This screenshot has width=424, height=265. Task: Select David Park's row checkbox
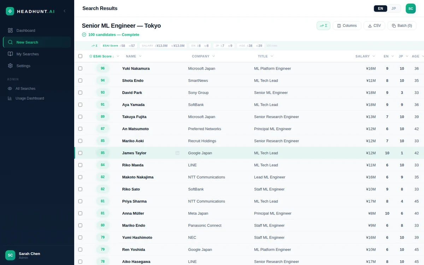[x=80, y=93]
